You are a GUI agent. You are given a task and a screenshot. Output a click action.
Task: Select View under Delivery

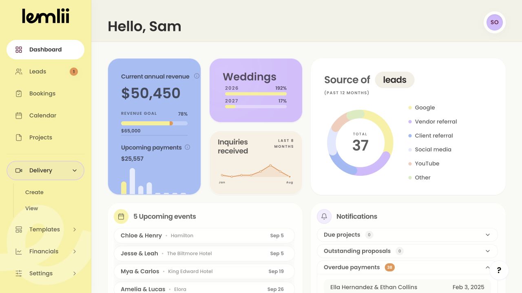[31, 208]
